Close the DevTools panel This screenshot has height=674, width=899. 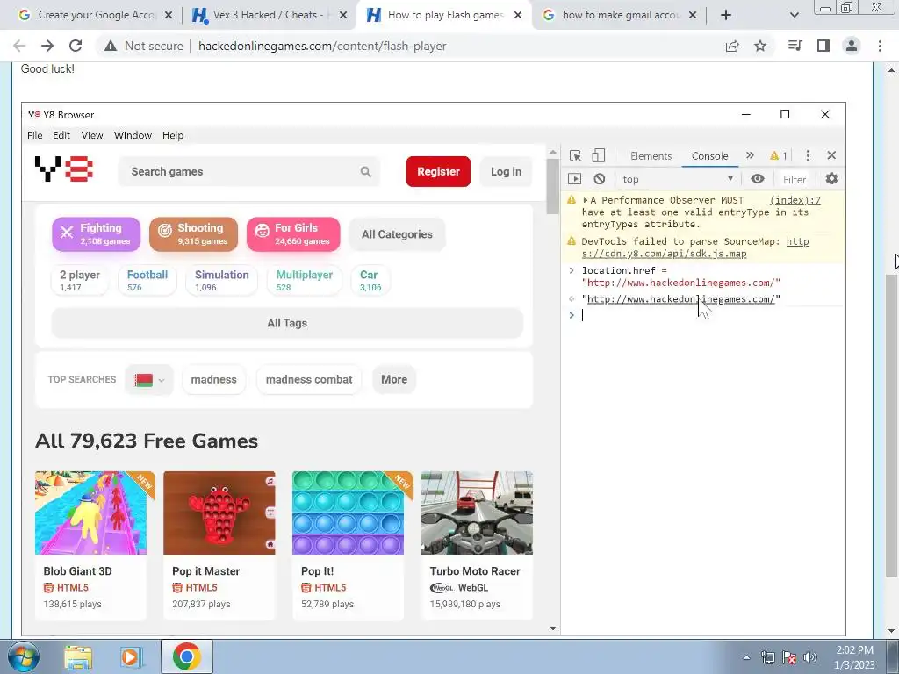pos(831,155)
